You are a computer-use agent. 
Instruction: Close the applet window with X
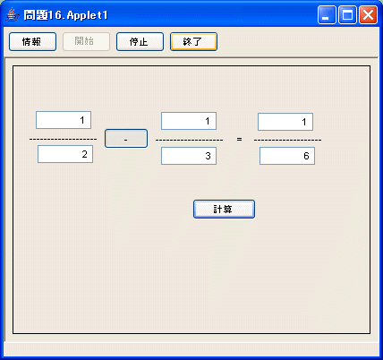(x=368, y=14)
